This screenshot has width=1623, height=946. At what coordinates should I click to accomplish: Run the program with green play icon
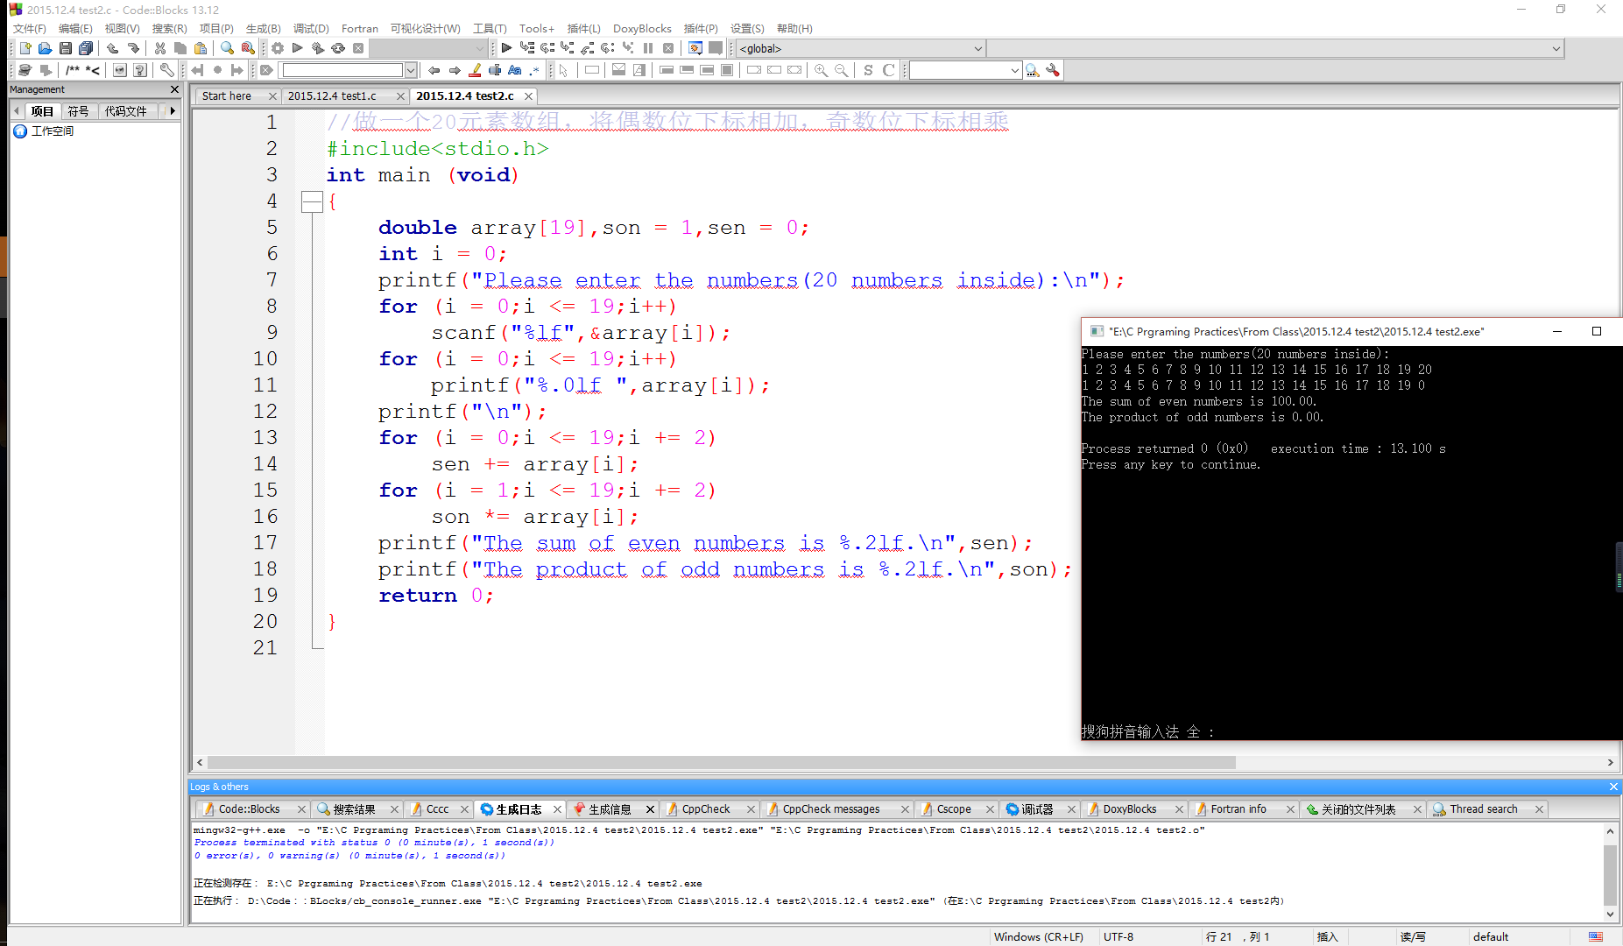(x=298, y=48)
